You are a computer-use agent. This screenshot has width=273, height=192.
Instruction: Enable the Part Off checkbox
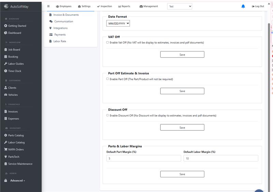[107, 79]
